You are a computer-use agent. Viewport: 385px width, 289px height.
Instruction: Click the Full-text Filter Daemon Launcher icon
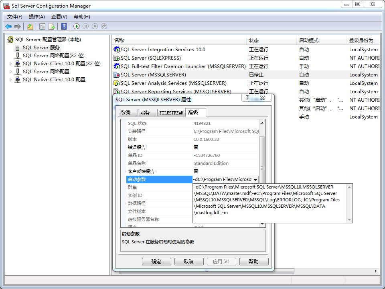point(117,66)
